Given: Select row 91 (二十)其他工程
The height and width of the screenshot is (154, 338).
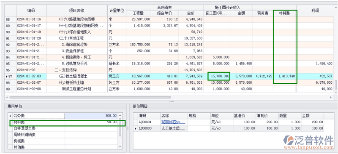Looking at the screenshot, I should coord(168,38).
